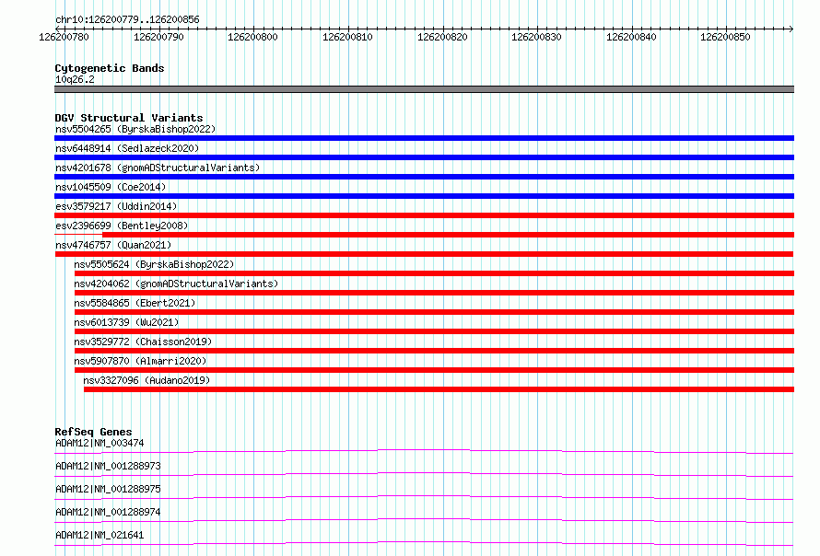Click the red bar under nsv5505624
820x556 pixels.
(434, 273)
